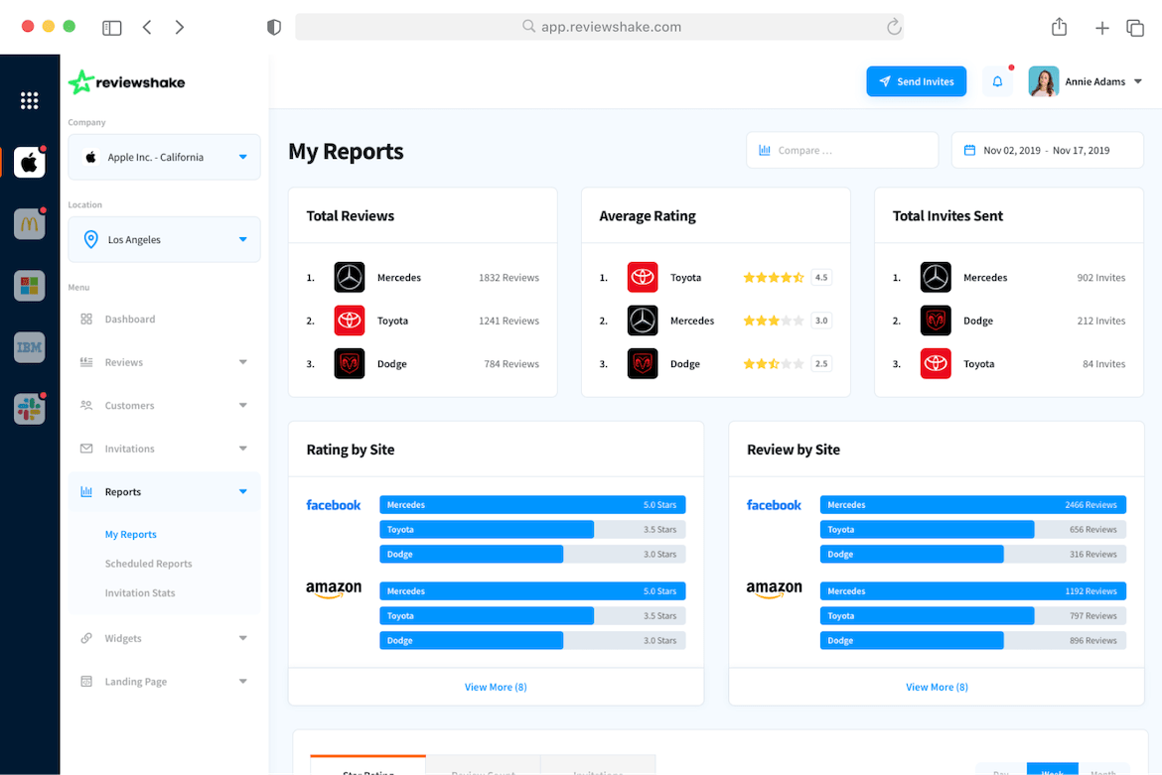Click '84 Invites' text for Toyota
The height and width of the screenshot is (775, 1162).
click(1103, 363)
